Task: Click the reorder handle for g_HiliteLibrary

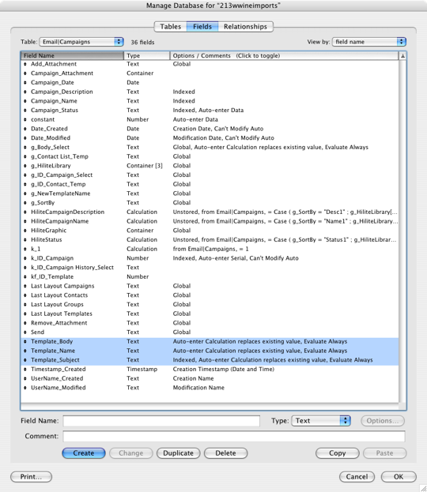Action: coord(25,166)
